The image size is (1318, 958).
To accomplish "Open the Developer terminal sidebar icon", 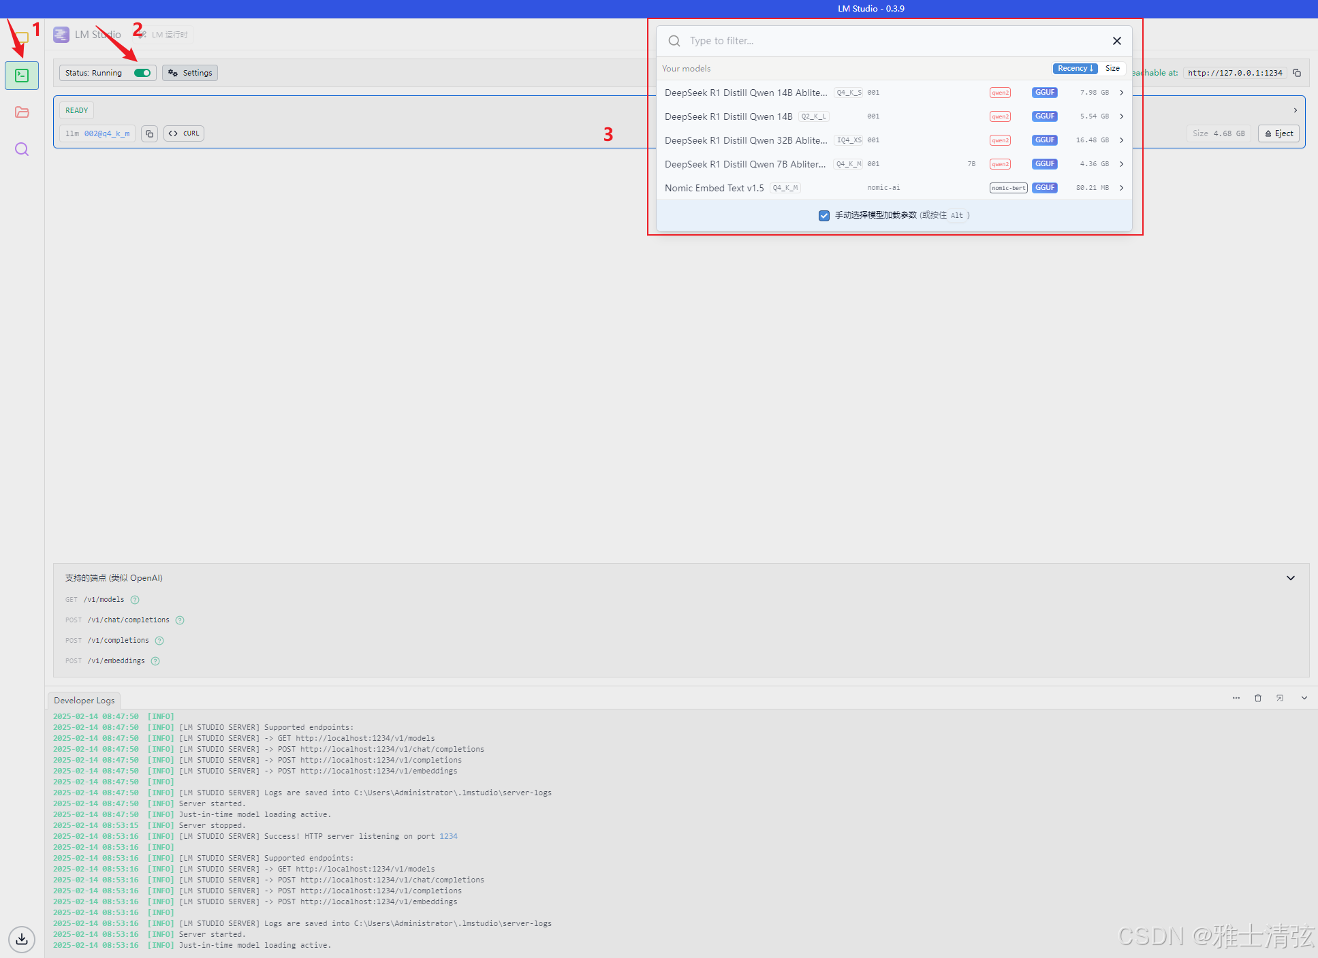I will [x=22, y=76].
